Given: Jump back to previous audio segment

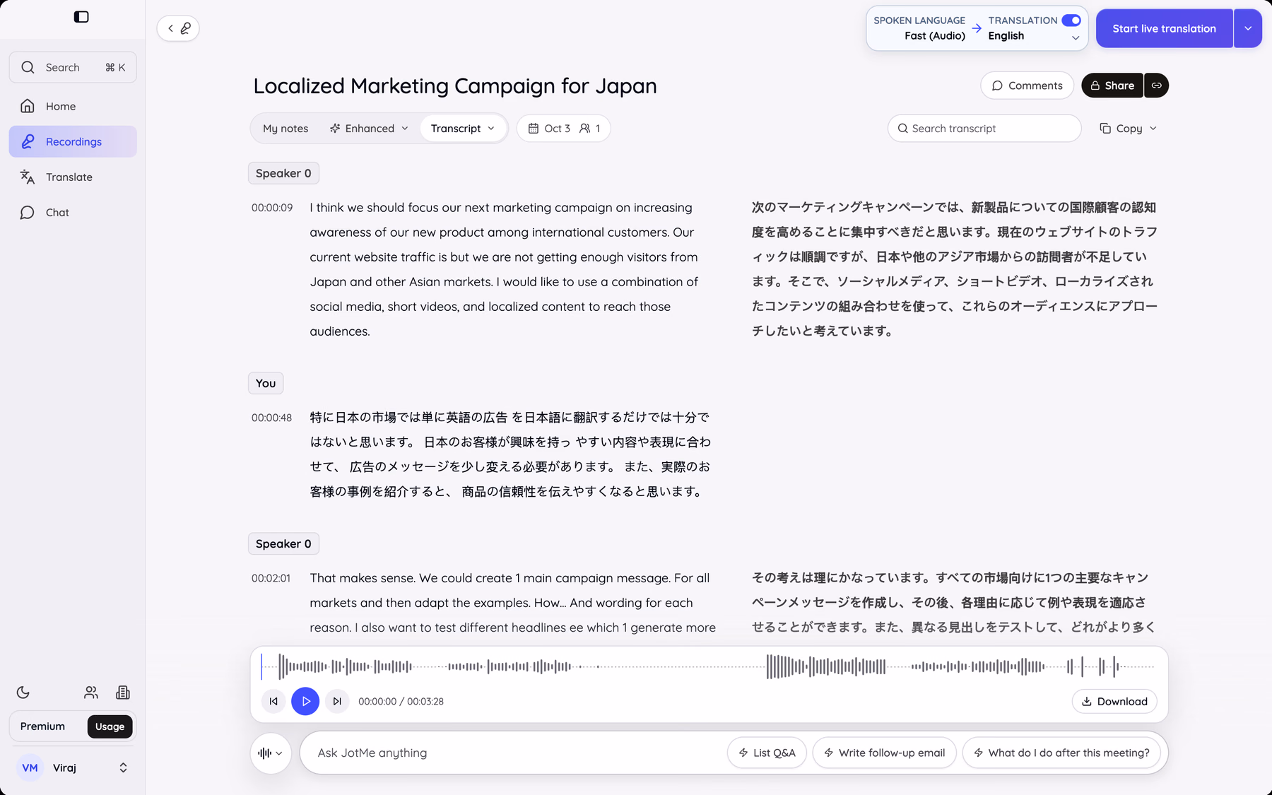Looking at the screenshot, I should 273,701.
